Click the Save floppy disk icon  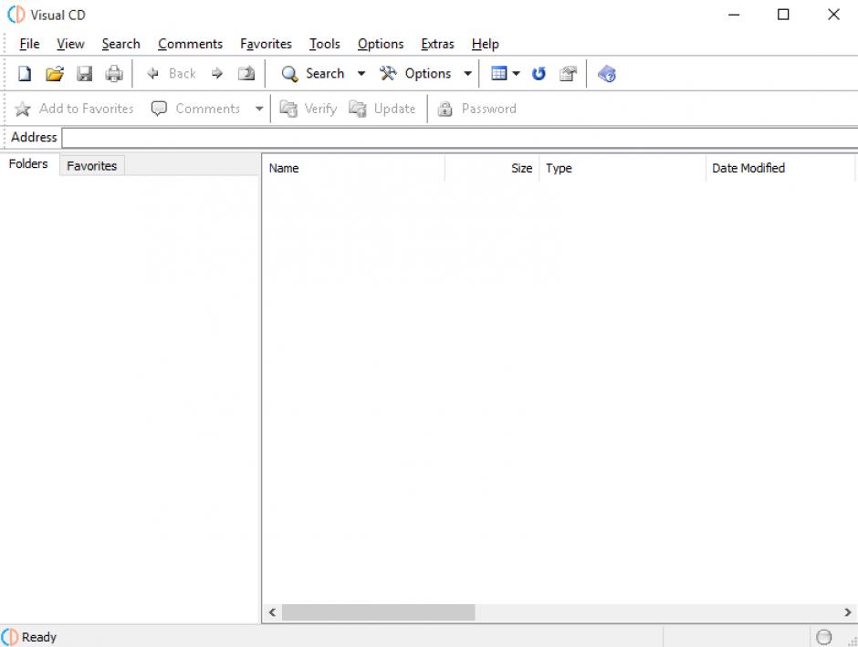[84, 73]
